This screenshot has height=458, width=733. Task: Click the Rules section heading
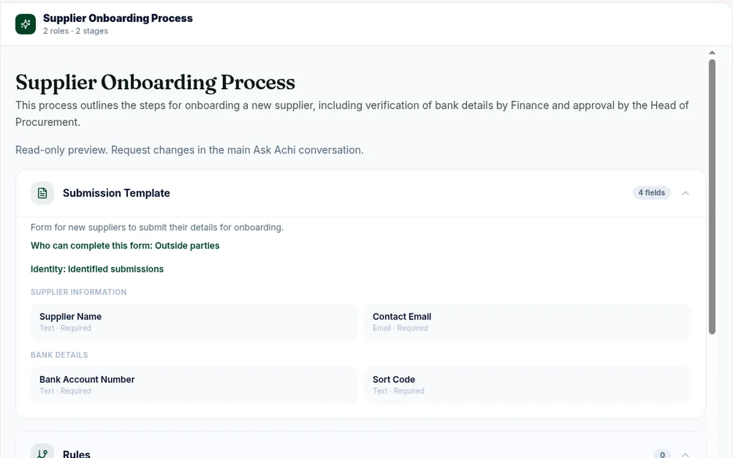click(76, 454)
